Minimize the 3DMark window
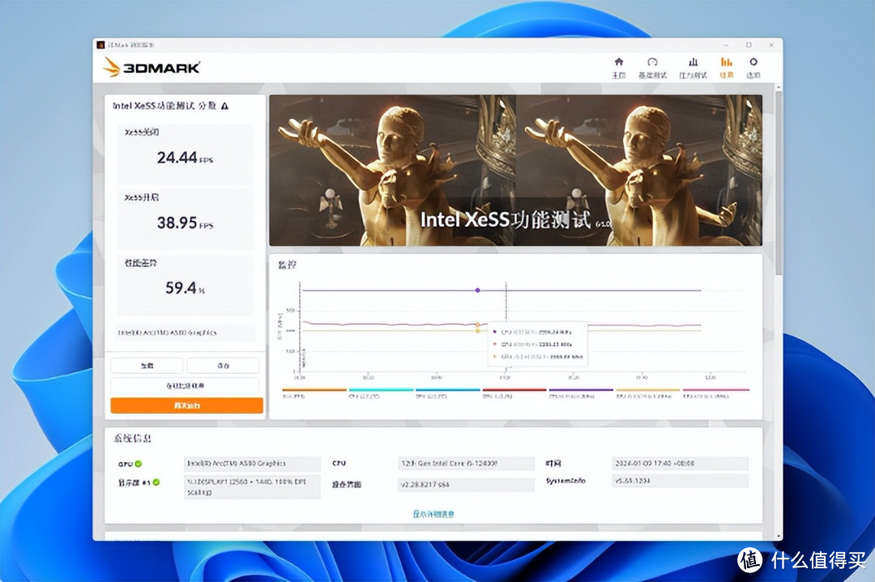The width and height of the screenshot is (875, 582). pyautogui.click(x=726, y=45)
